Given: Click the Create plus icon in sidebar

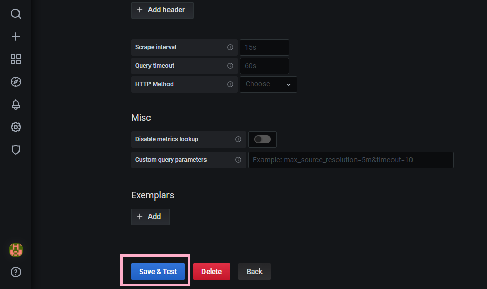Looking at the screenshot, I should (x=16, y=37).
